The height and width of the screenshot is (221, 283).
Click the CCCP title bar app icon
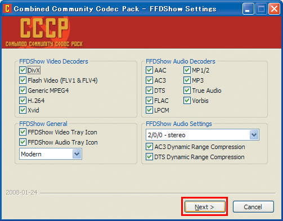[7, 8]
